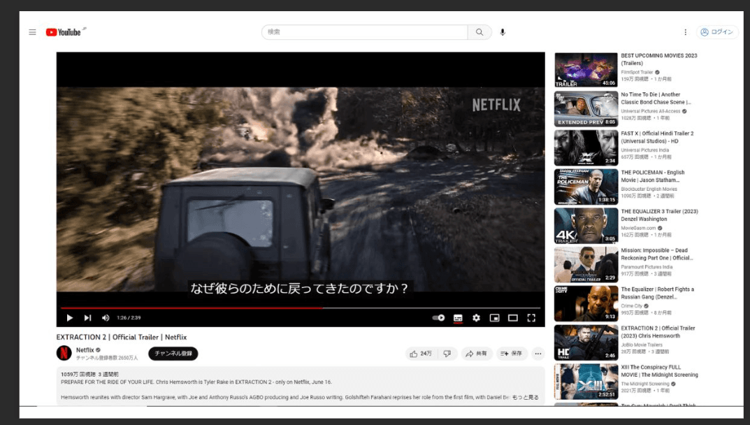Screen dimensions: 750x425
Task: Open THE EQUALIZER 3 Trailer (2023) title
Action: pyautogui.click(x=659, y=215)
